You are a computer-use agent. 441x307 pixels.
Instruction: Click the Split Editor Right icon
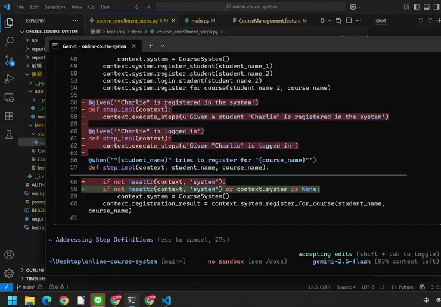pos(349,21)
